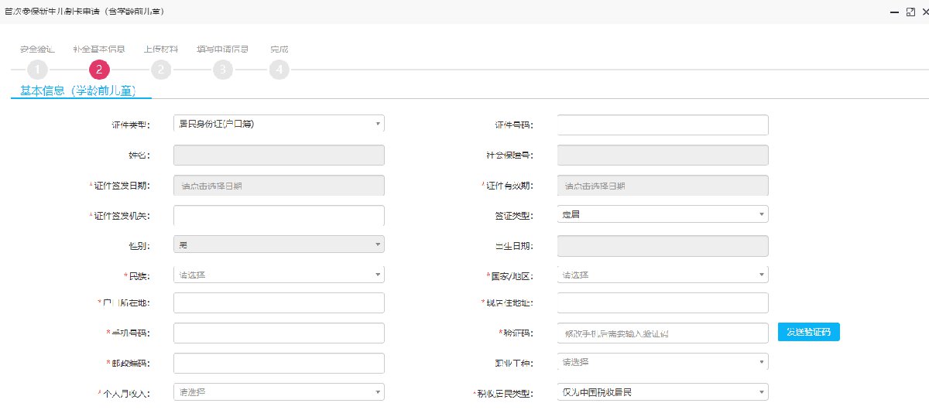Pick a date in 证件签发日期 field
Screen dimensions: 929x410
pyautogui.click(x=279, y=186)
